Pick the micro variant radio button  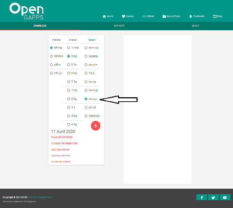(x=86, y=90)
